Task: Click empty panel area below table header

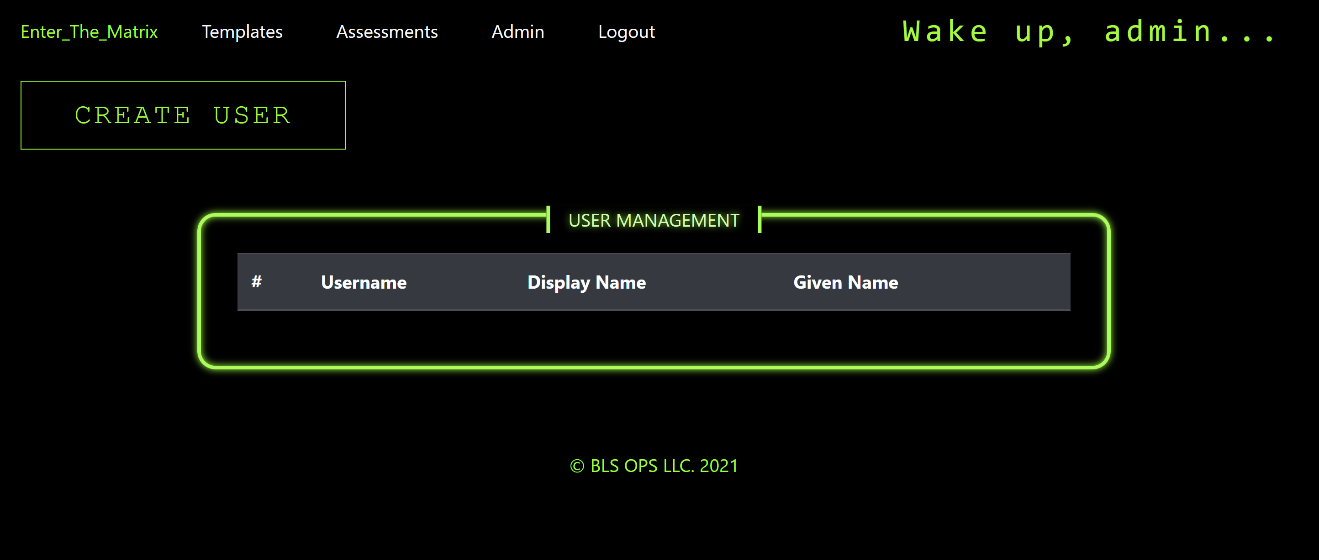Action: point(654,337)
